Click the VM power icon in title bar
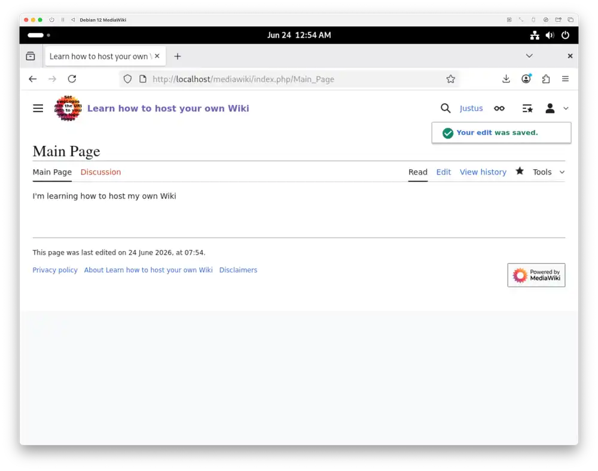This screenshot has height=471, width=598. point(51,20)
